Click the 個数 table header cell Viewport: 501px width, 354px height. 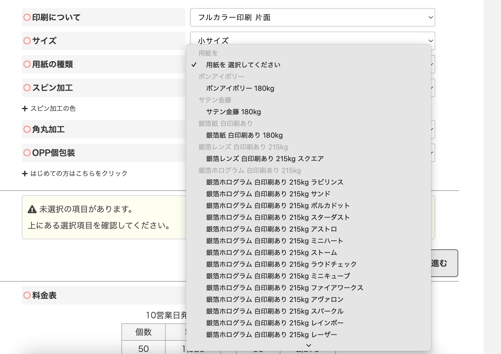pos(143,332)
